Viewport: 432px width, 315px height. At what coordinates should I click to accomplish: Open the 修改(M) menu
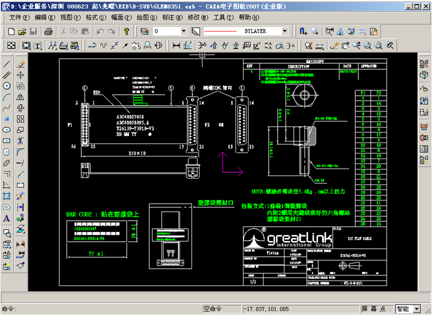[x=198, y=17]
